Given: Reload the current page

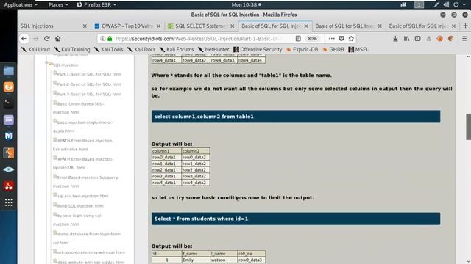Looking at the screenshot, I should 47,39.
